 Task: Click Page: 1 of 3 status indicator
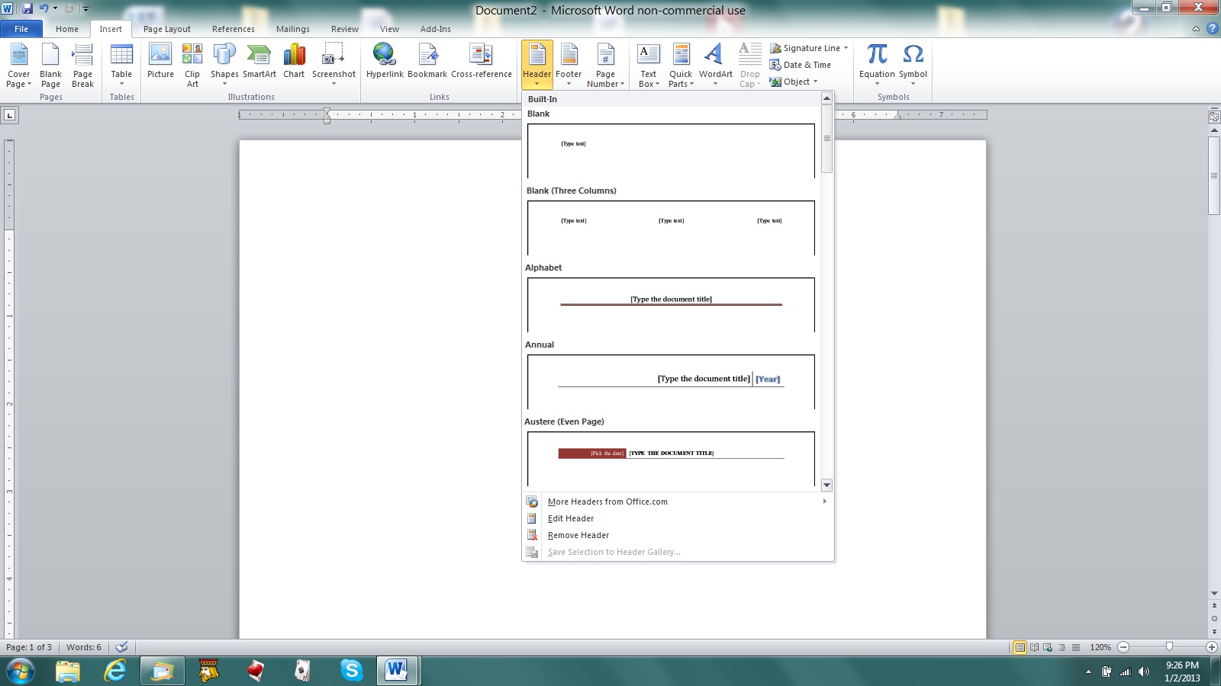[29, 647]
